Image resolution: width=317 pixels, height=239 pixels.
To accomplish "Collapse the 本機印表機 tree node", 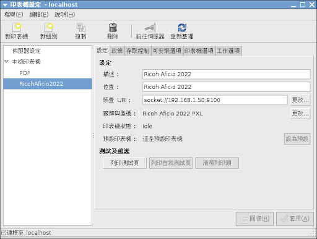I will pyautogui.click(x=6, y=62).
